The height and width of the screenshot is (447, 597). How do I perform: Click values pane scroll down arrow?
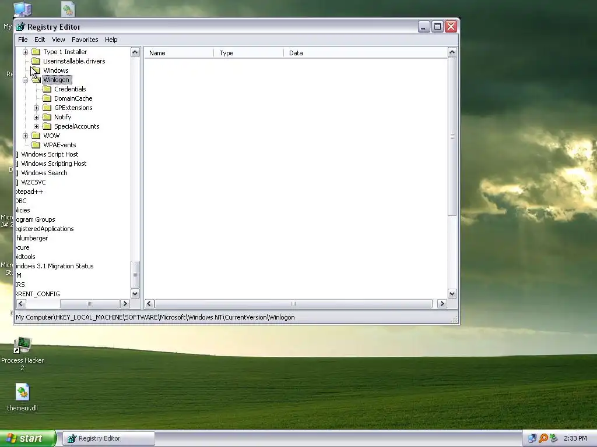(452, 293)
